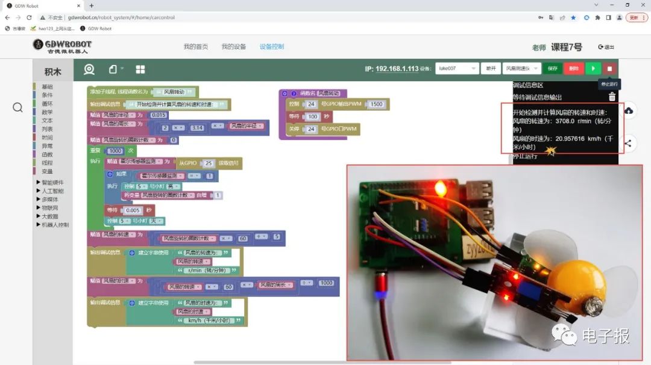This screenshot has height=365, width=651.
Task: Click the magnifier search icon in the left margin
Action: pyautogui.click(x=17, y=108)
